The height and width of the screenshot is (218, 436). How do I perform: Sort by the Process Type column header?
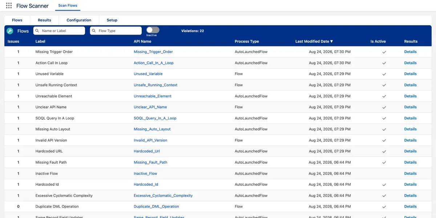[x=247, y=41]
